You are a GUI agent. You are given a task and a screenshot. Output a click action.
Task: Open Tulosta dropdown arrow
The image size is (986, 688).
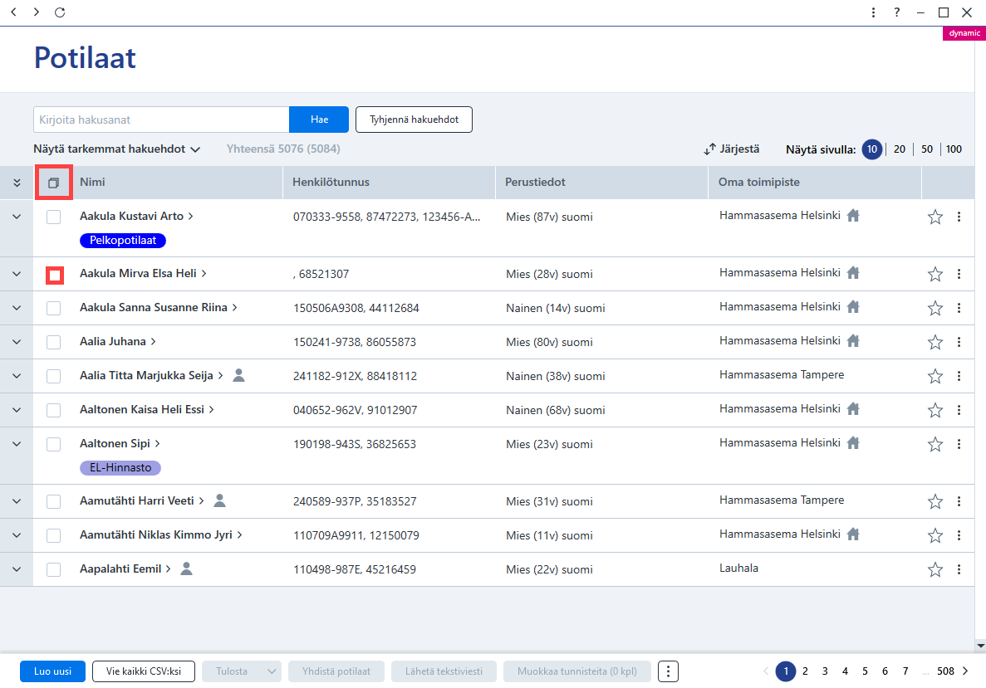pyautogui.click(x=271, y=671)
